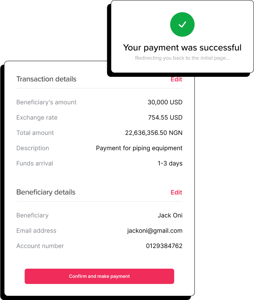
Task: Click the green checkmark success icon
Action: 182,24
